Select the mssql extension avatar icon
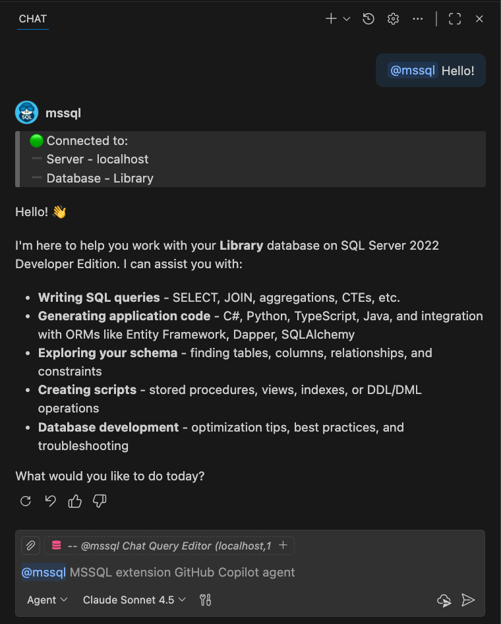Image resolution: width=501 pixels, height=624 pixels. [26, 112]
